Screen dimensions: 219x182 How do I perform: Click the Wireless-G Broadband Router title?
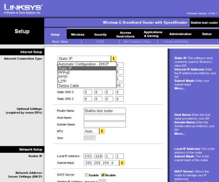145,23
